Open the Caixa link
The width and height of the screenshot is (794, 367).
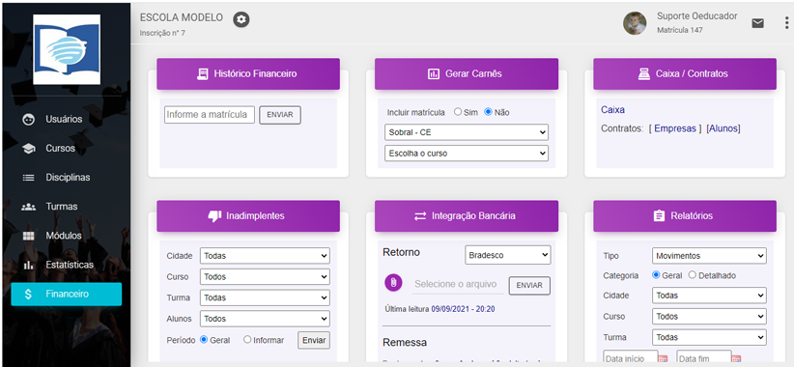pyautogui.click(x=612, y=109)
